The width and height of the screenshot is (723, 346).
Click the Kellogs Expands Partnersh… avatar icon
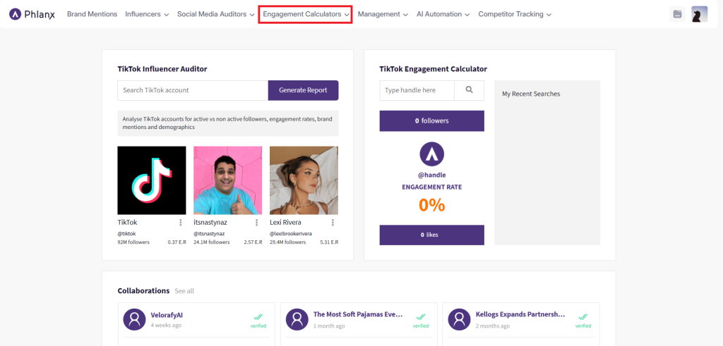pyautogui.click(x=459, y=319)
